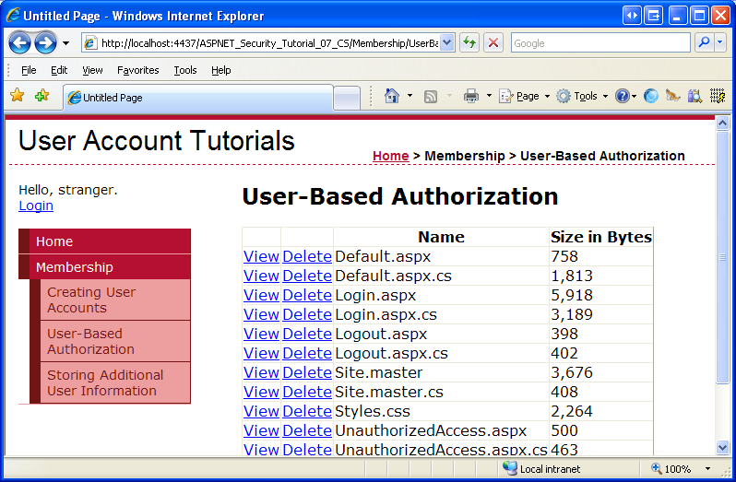Viewport: 736px width, 482px height.
Task: Click the double-arrow button in the title bar
Action: (632, 16)
